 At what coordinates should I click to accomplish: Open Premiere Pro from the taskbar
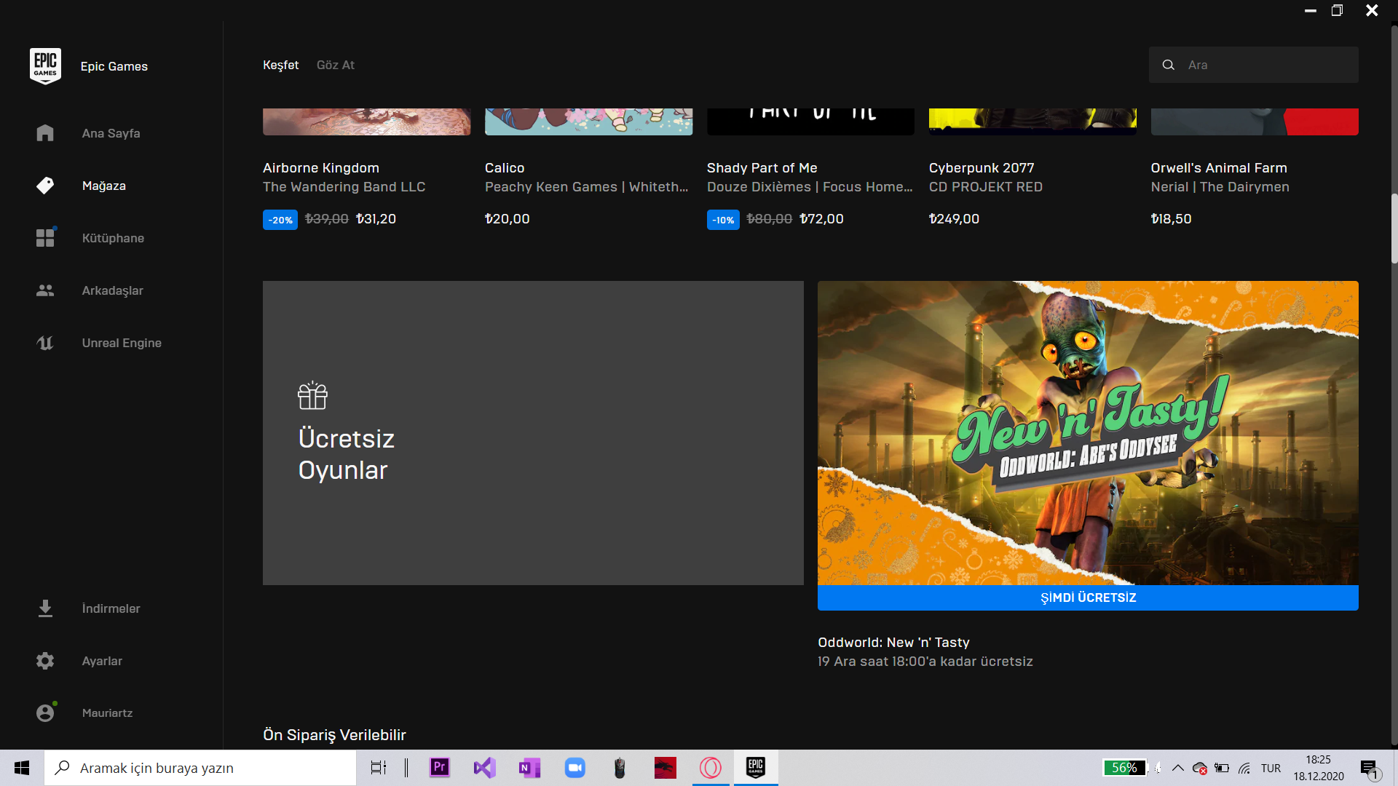(439, 768)
